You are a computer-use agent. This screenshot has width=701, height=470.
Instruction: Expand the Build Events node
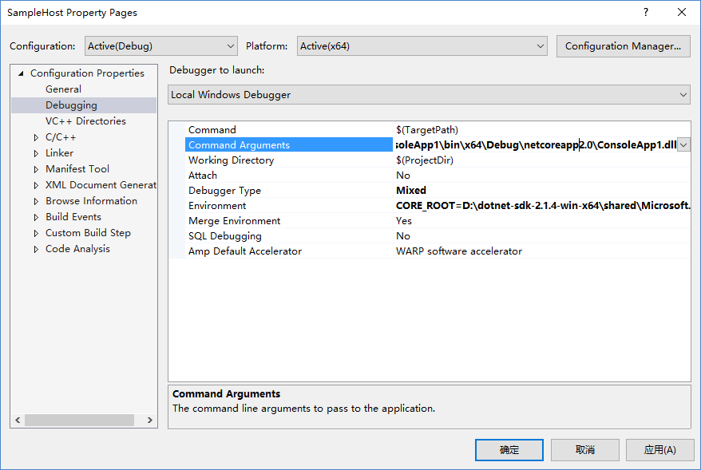point(35,216)
